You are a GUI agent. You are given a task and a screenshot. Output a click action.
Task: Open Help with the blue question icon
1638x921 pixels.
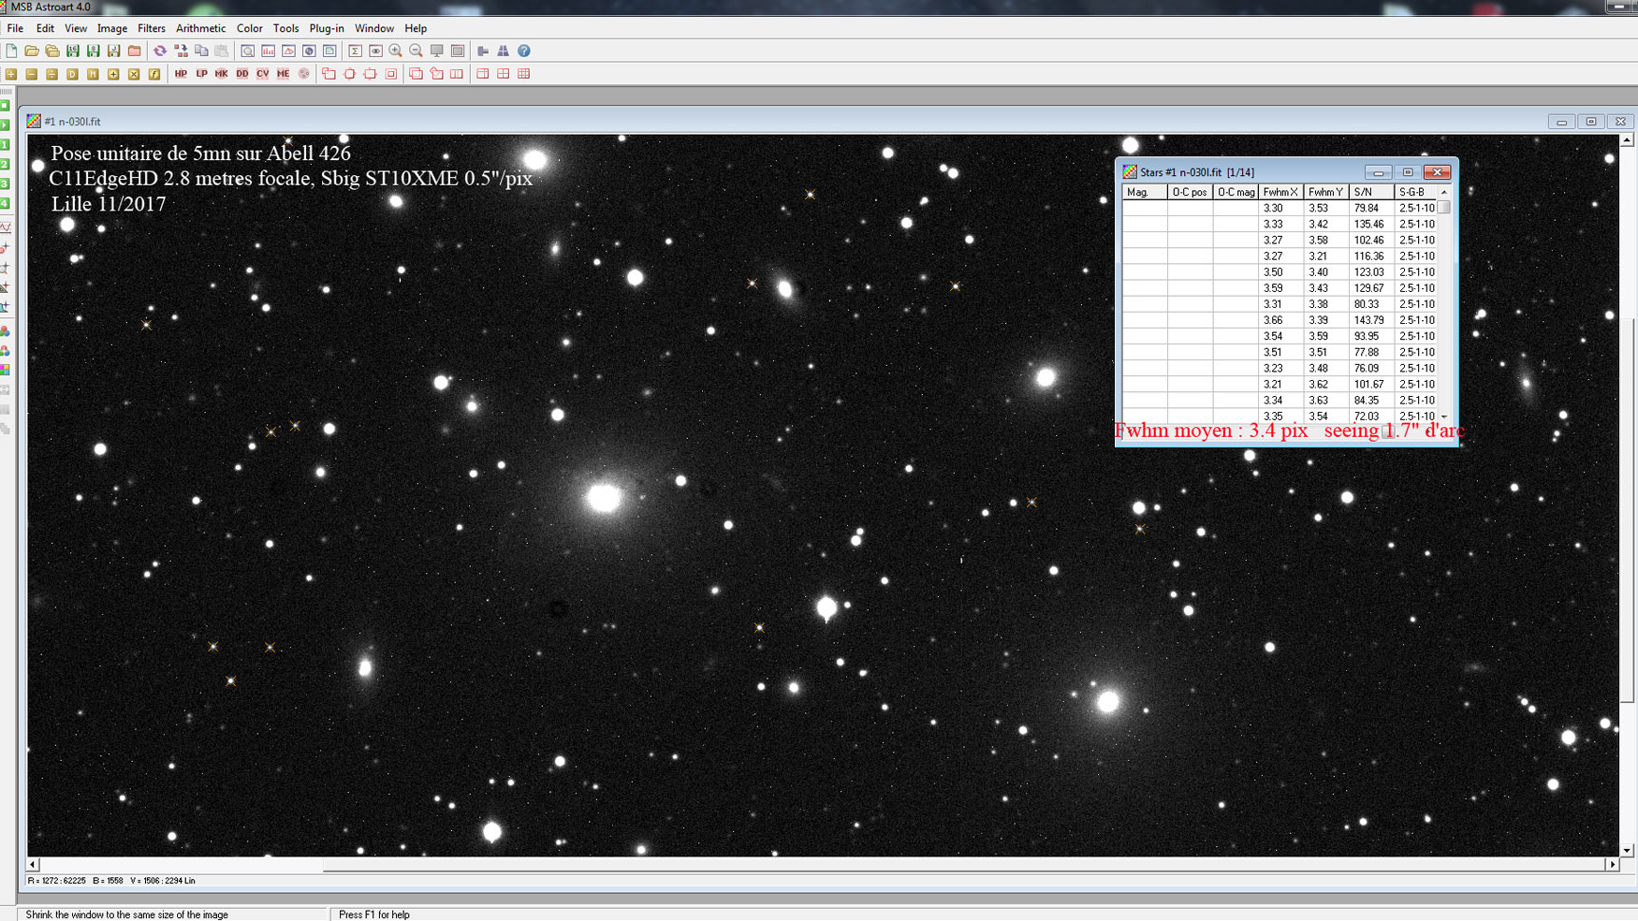pos(524,51)
